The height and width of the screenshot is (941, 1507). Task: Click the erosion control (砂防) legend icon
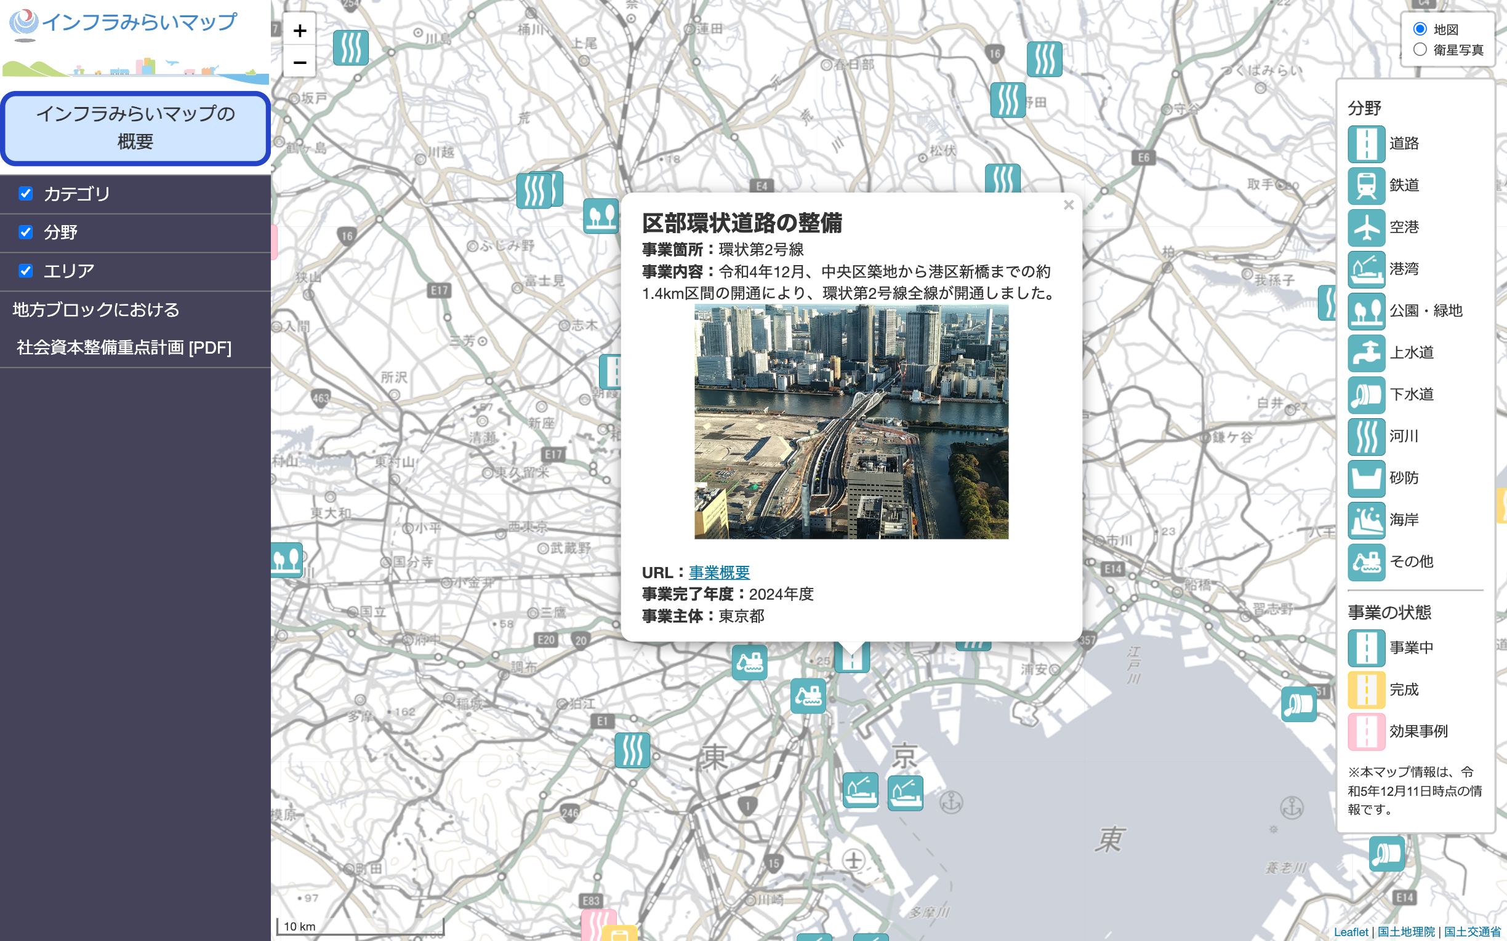coord(1365,478)
